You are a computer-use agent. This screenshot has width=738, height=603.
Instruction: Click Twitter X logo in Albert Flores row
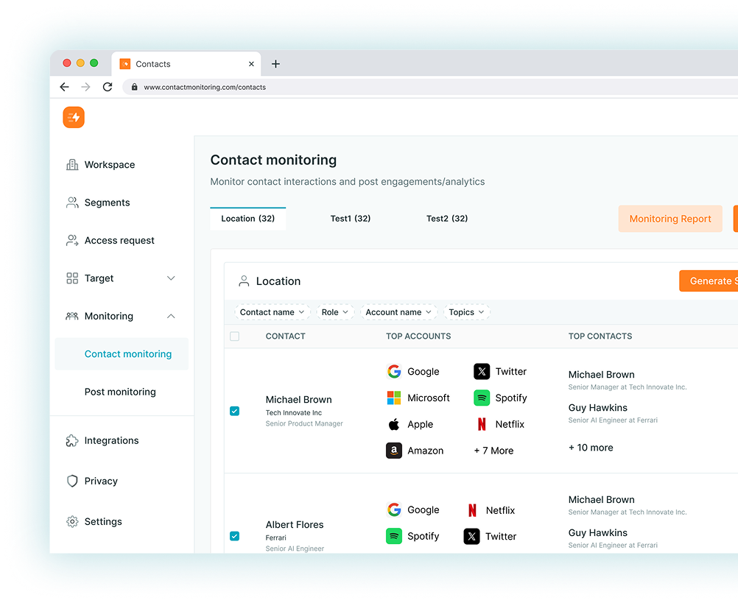(471, 536)
